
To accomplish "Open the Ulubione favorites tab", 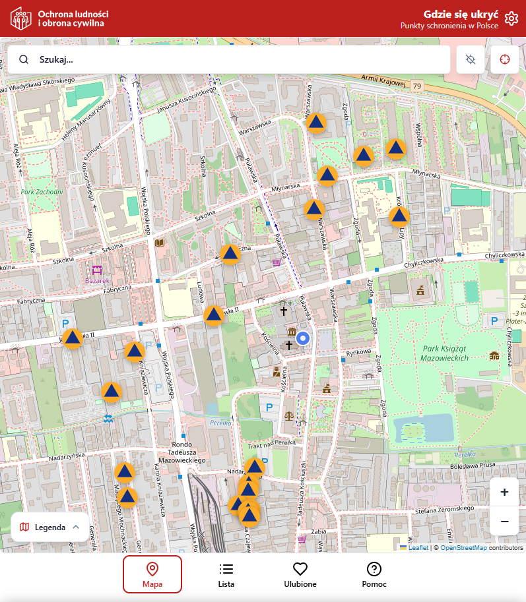I will click(x=300, y=574).
